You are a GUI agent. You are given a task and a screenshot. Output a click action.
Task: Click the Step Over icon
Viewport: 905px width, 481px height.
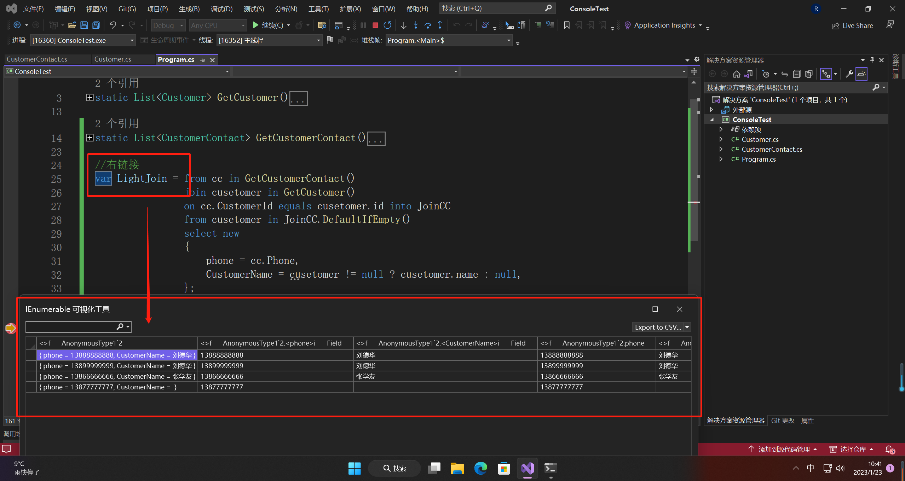(428, 25)
